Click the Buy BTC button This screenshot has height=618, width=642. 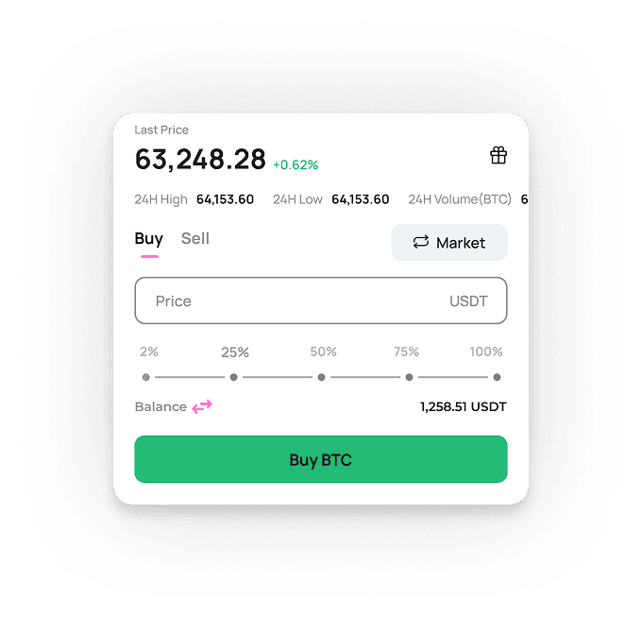[x=321, y=459]
